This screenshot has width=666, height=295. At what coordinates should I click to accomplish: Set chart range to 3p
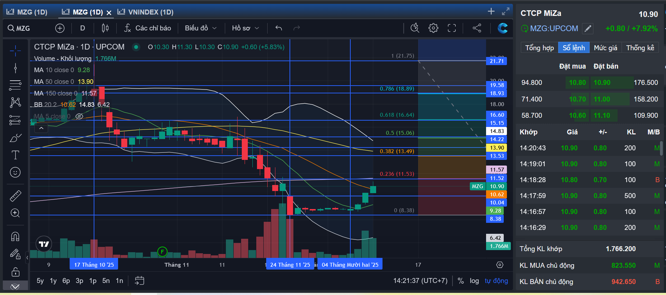pyautogui.click(x=80, y=281)
